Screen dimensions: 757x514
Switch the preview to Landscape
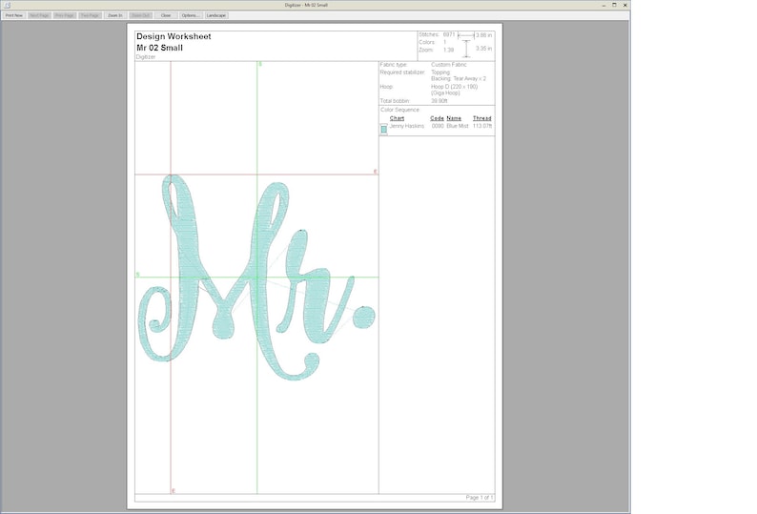pyautogui.click(x=216, y=15)
